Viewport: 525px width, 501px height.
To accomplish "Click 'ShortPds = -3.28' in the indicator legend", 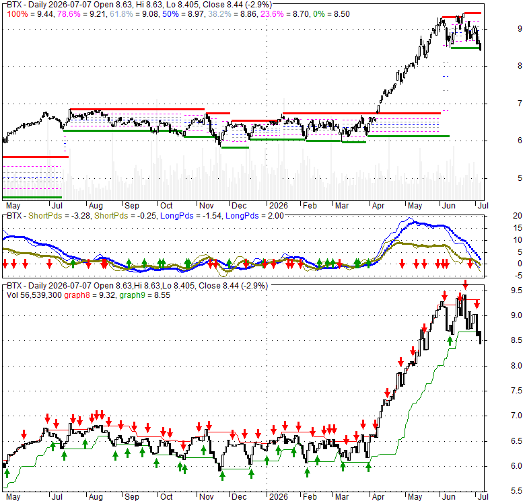I will 59,216.
